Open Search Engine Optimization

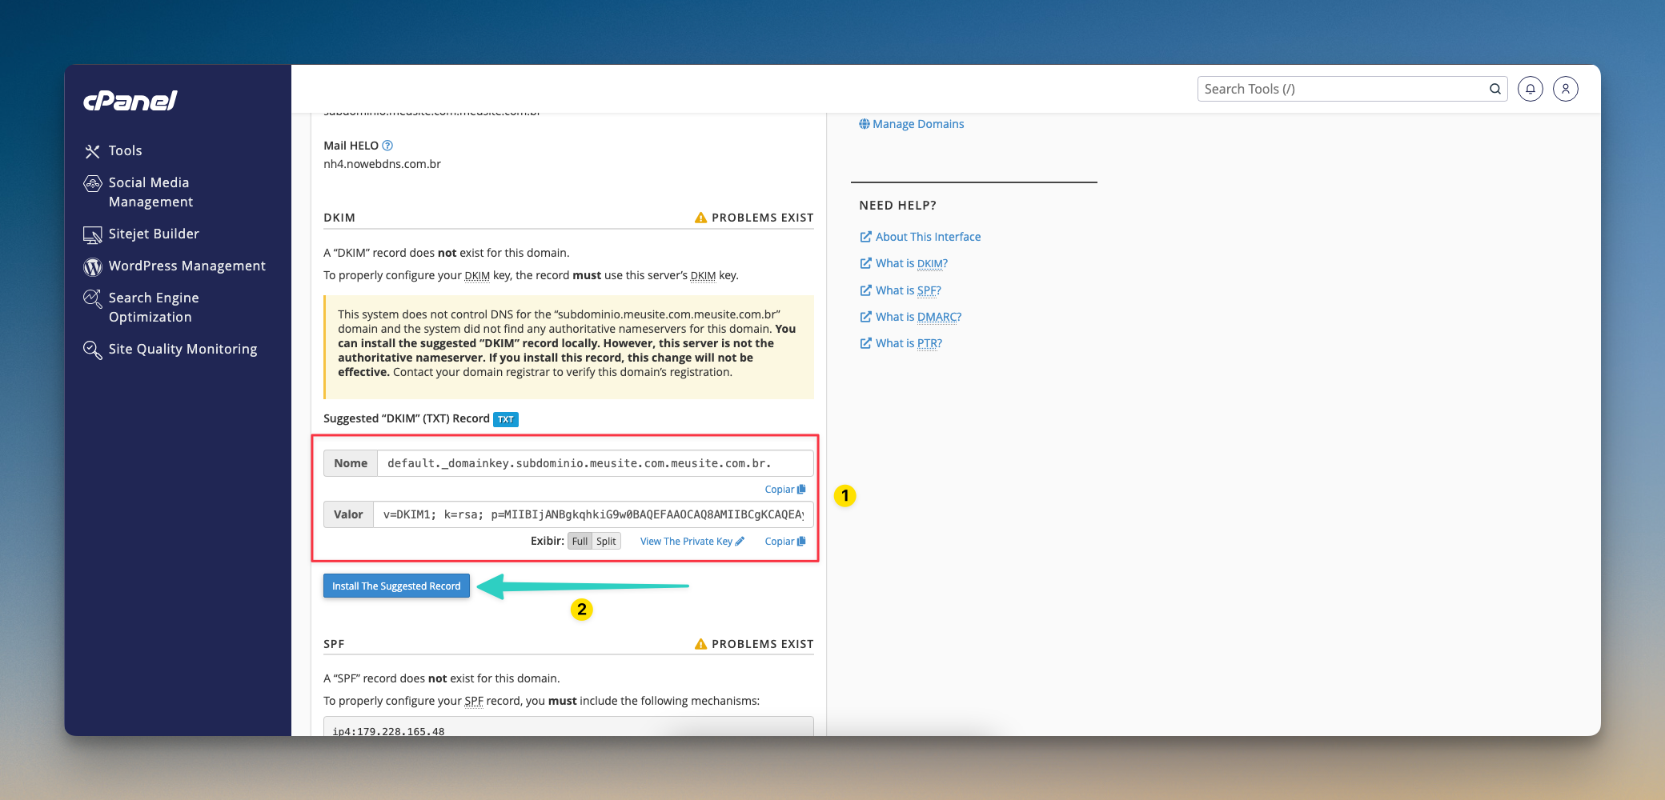153,307
